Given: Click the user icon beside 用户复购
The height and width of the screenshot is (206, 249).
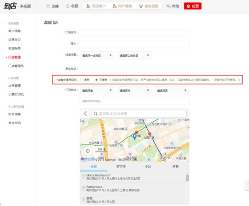Looking at the screenshot, I should (114, 6).
